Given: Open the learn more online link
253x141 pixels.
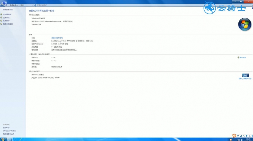Looking at the screenshot, I should [x=245, y=79].
